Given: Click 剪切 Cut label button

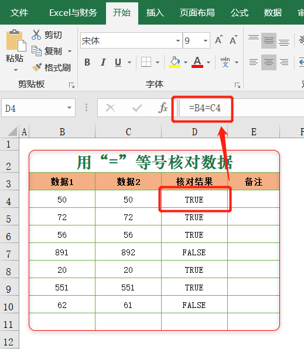Looking at the screenshot, I should coord(53,35).
